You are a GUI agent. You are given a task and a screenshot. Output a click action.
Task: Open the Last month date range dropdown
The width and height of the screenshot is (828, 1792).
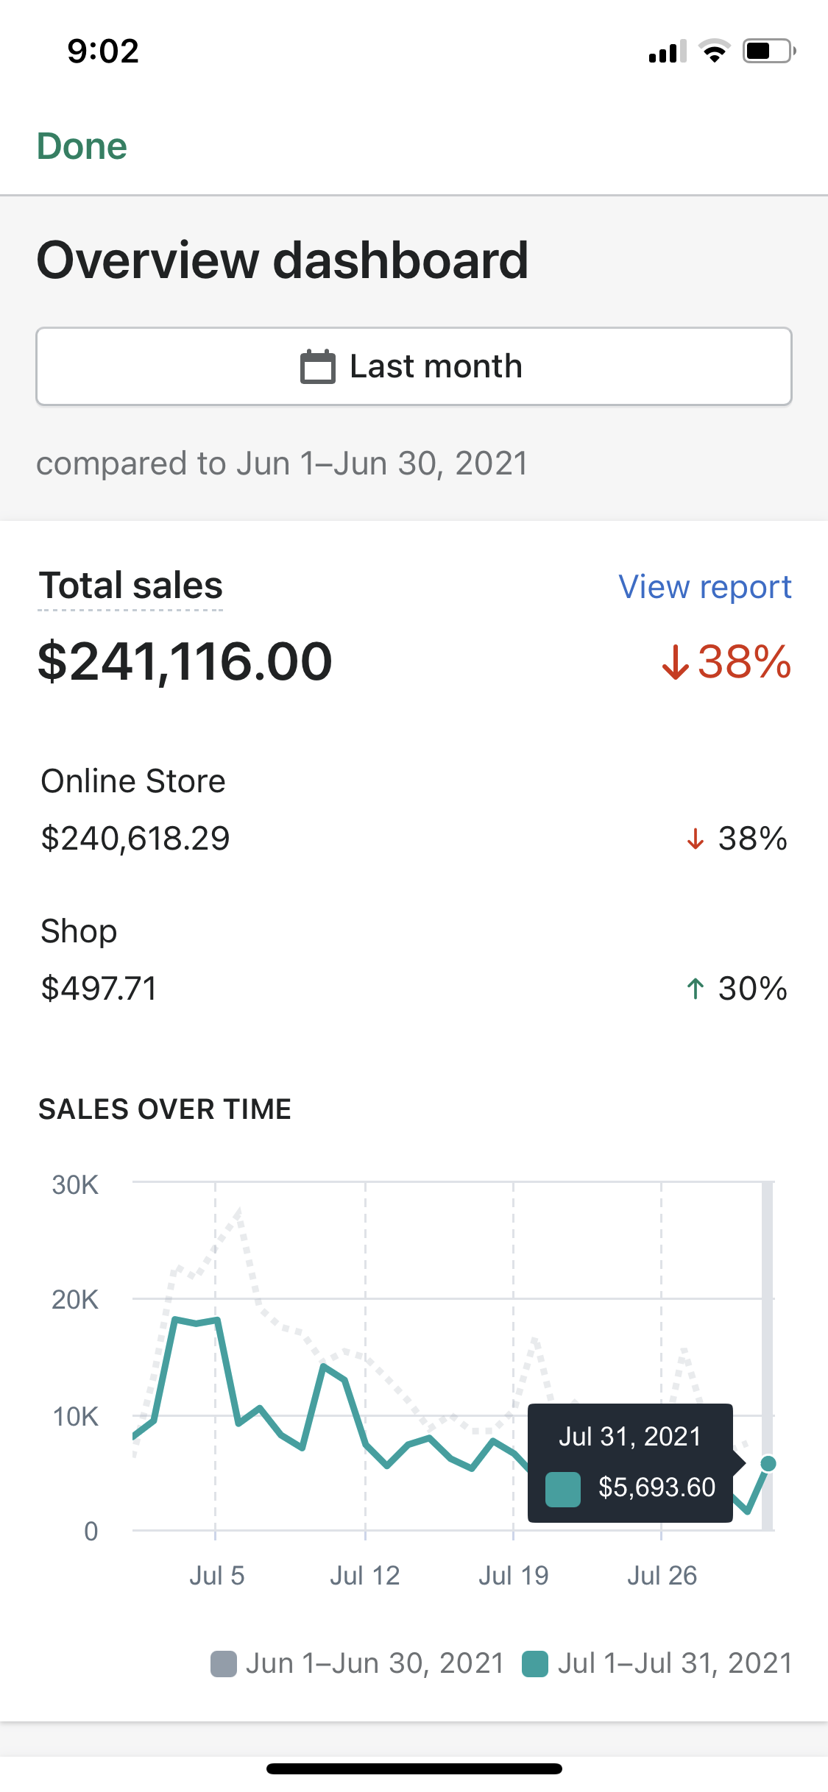(x=414, y=366)
